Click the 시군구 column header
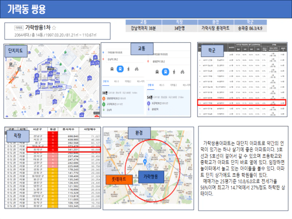The image size is (292, 219). click(x=37, y=129)
